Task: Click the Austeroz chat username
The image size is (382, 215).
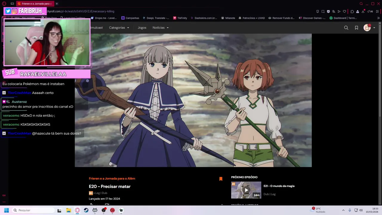Action: click(19, 102)
